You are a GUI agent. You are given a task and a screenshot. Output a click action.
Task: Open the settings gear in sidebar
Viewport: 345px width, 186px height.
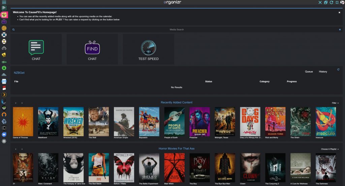pyautogui.click(x=4, y=141)
